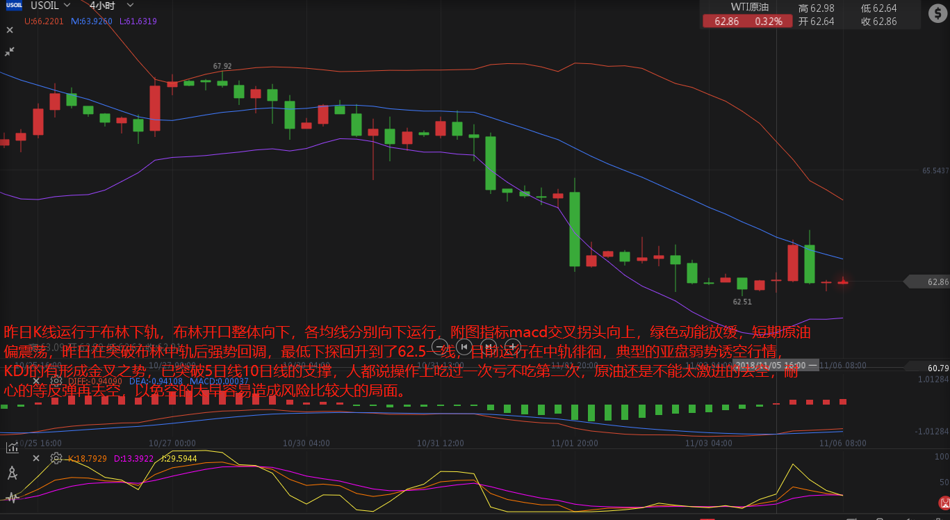Jump chart to the earliest bar
Viewport: 950px width, 520px height.
tap(464, 346)
